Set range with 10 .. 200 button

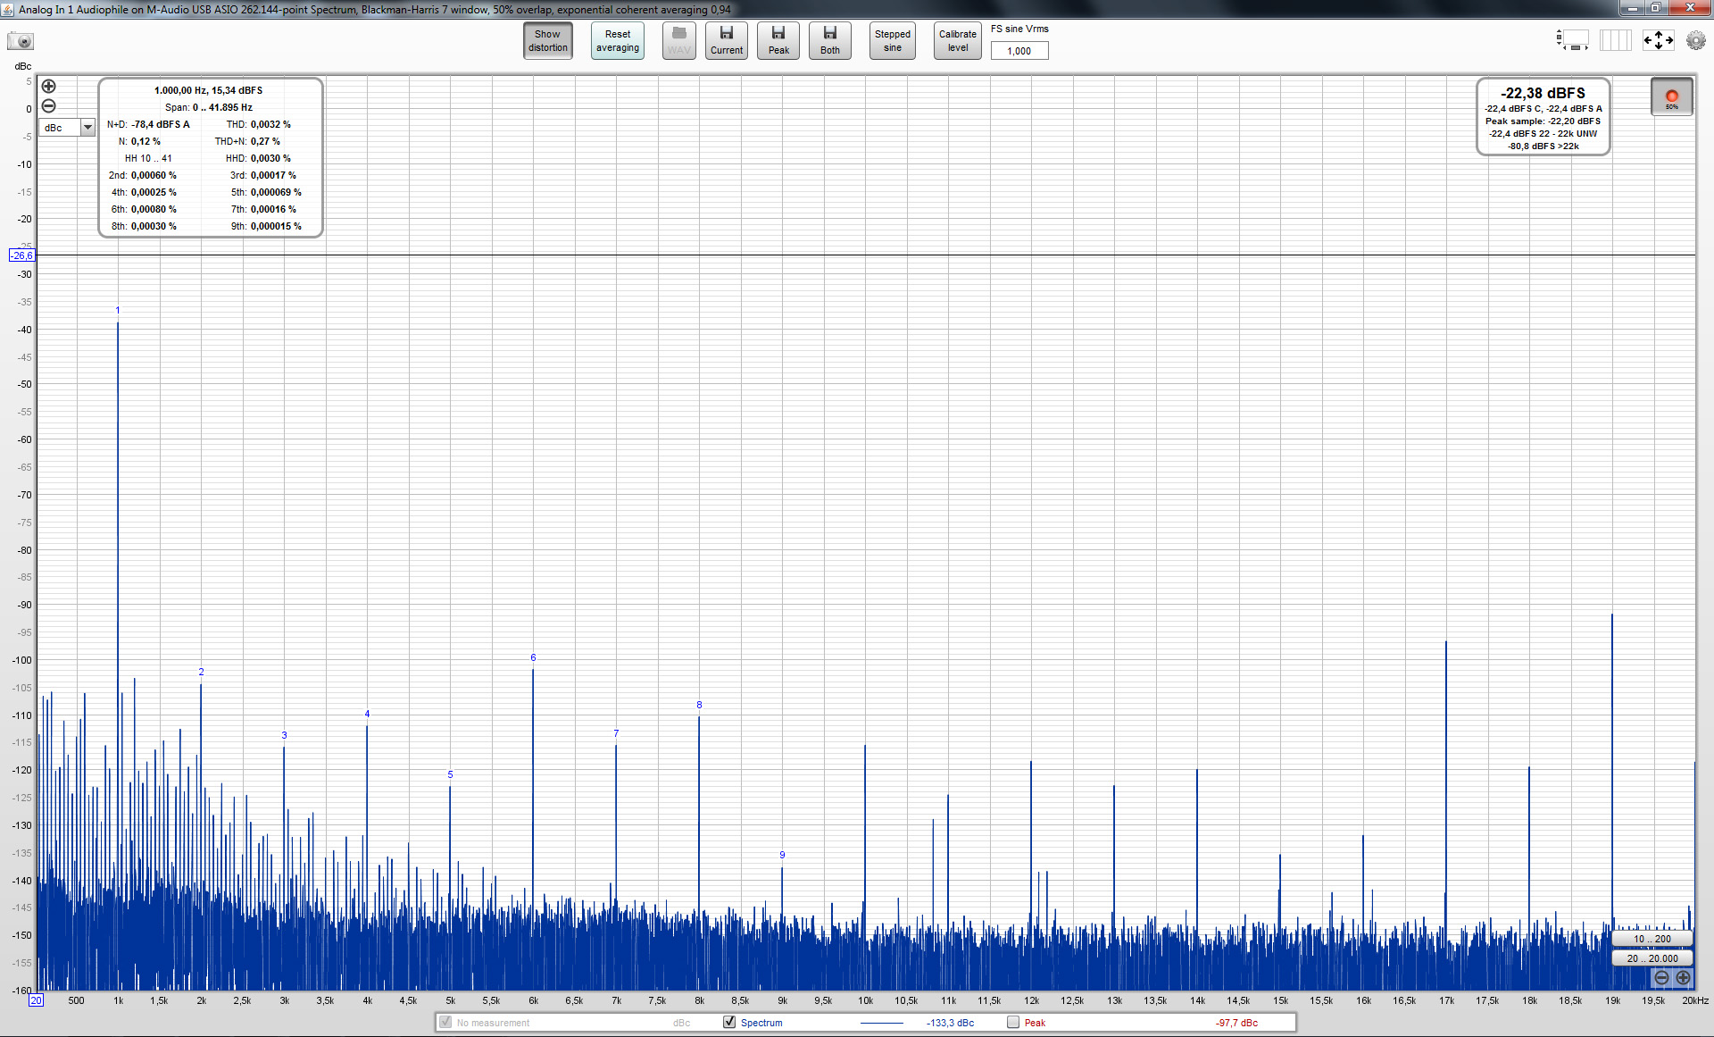(1652, 939)
